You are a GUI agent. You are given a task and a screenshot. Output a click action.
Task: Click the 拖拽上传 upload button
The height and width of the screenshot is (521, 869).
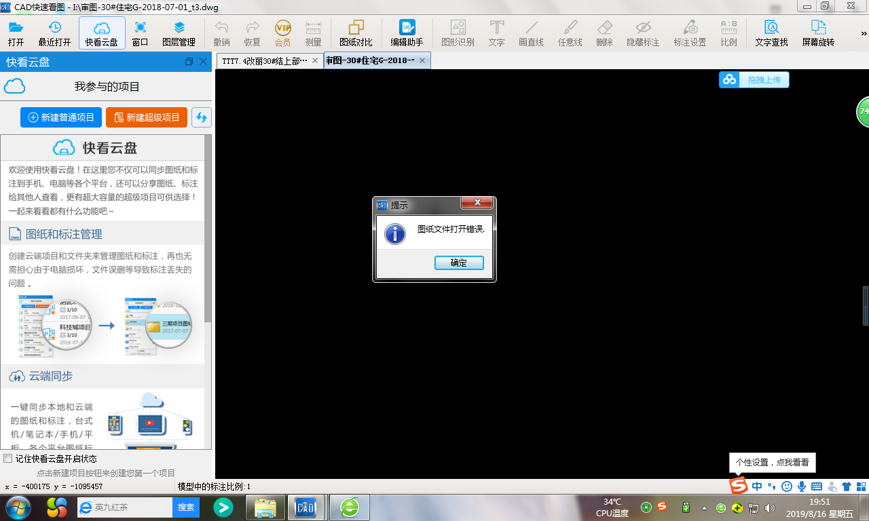754,80
